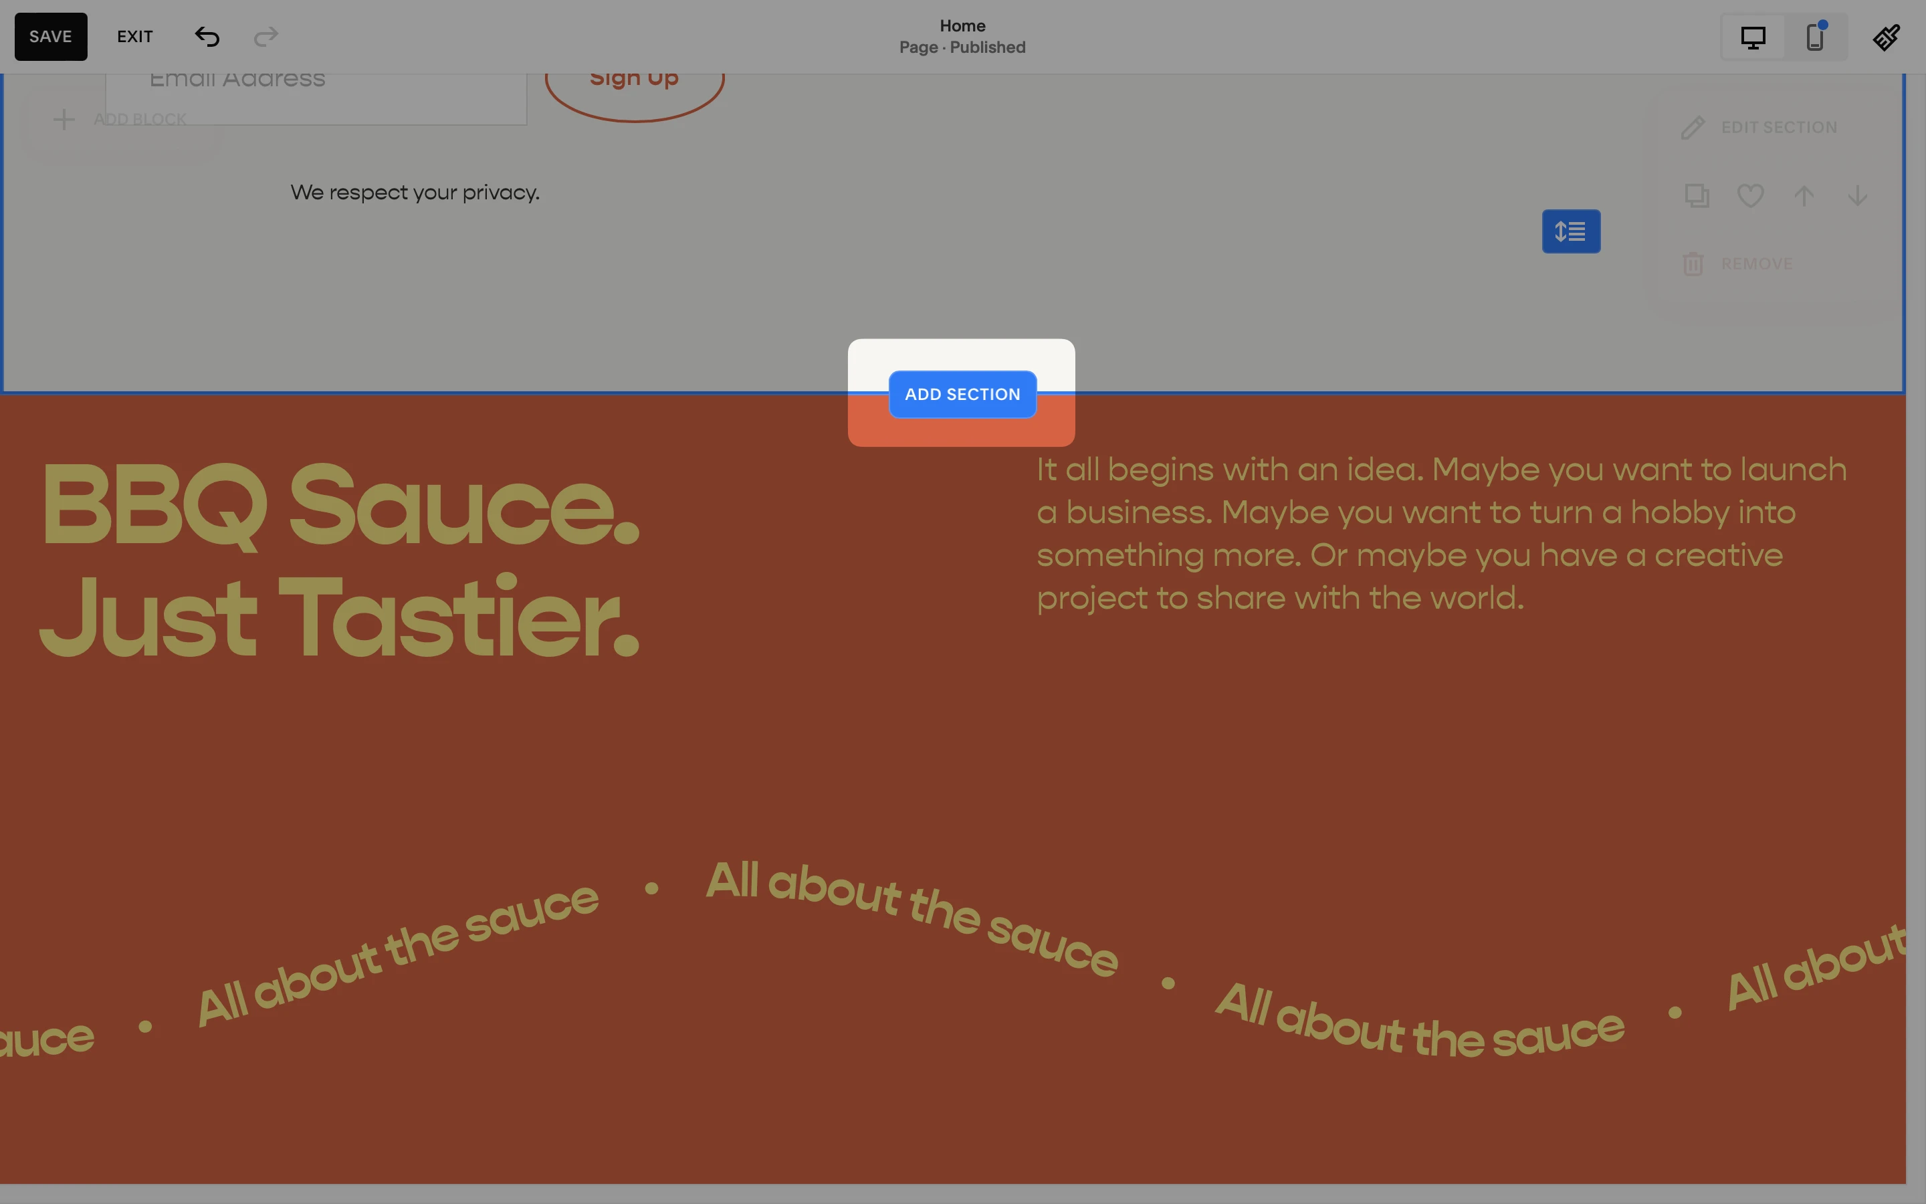Click the ADD BLOCK plus button
This screenshot has height=1204, width=1926.
64,120
